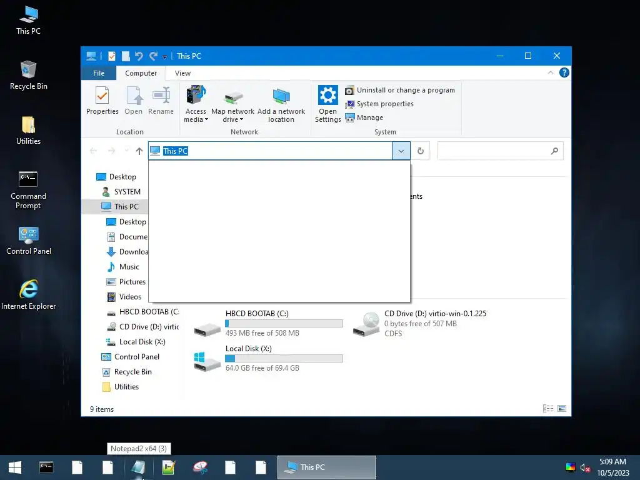
Task: Click the Rename ribbon icon
Action: (161, 101)
